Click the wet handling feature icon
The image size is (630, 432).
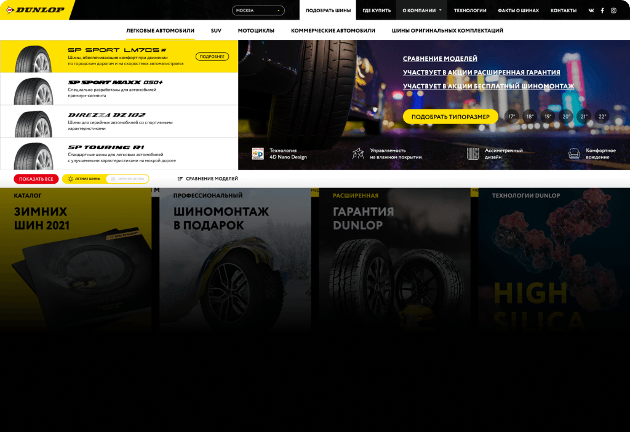(358, 154)
